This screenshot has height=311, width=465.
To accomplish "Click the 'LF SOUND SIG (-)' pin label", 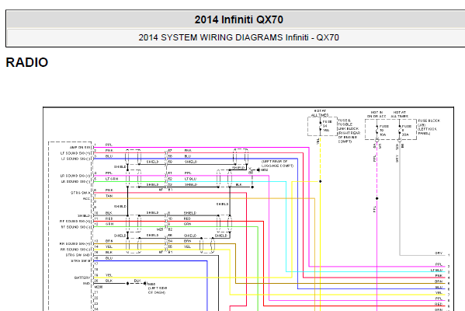I will tap(75, 159).
